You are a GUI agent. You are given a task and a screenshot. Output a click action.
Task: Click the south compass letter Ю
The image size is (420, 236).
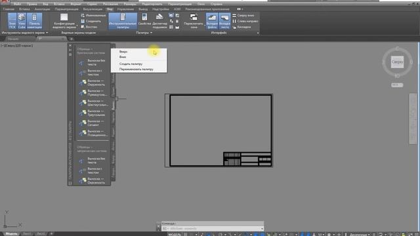[397, 76]
